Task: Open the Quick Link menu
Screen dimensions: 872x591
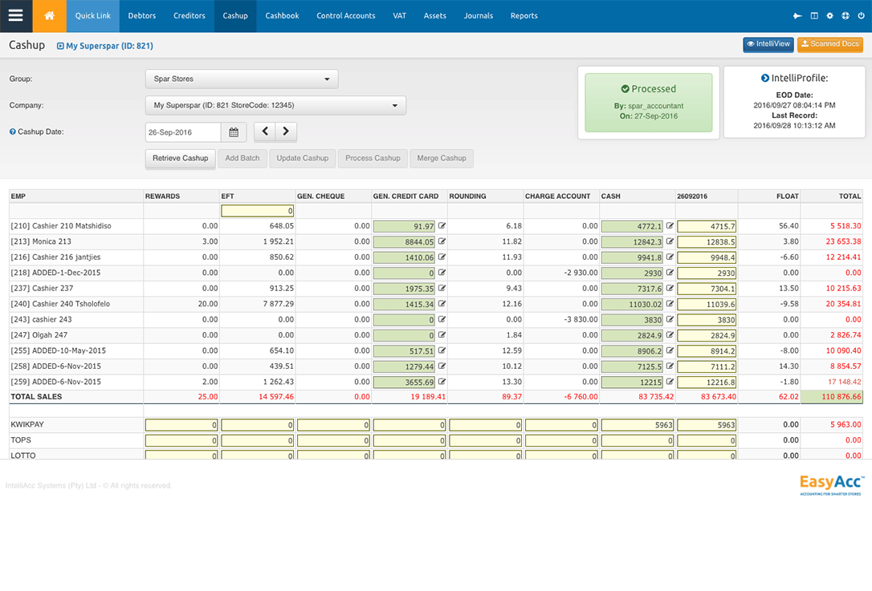Action: (93, 15)
